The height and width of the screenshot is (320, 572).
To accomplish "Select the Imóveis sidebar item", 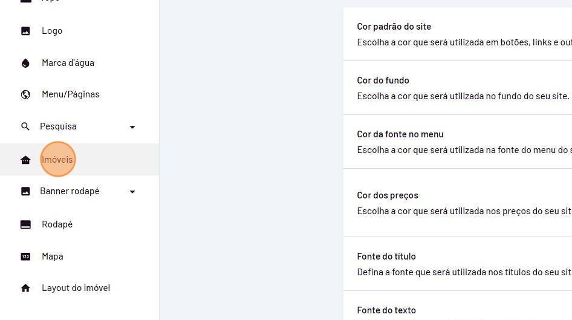I will point(57,160).
